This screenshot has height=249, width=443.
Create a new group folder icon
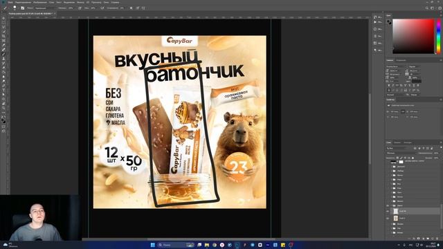point(428,239)
